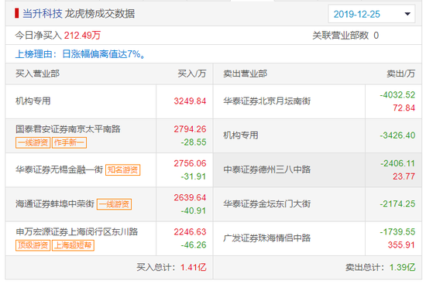Viewport: 426px width, 284px height.
Task: Click sell amount -2406.11
Action: coord(397,163)
